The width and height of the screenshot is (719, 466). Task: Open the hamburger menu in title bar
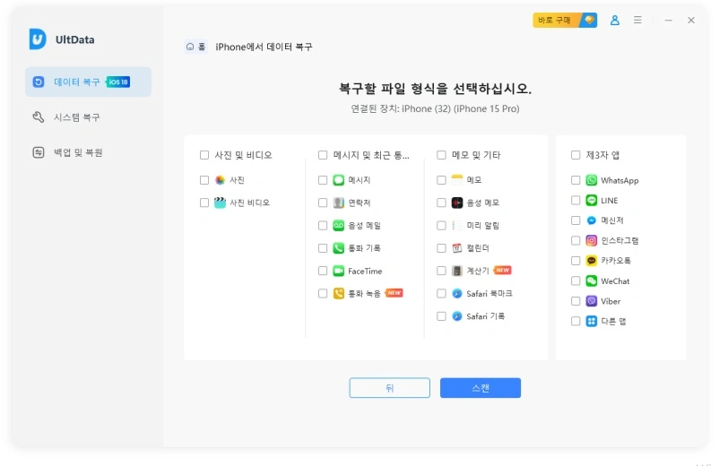(x=637, y=20)
